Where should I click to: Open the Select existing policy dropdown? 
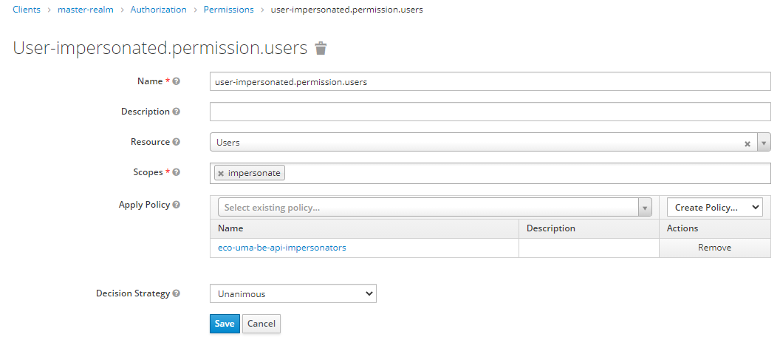tap(434, 208)
